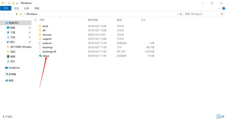Click the 73 KB size value
The image size is (226, 119).
click(x=151, y=56)
